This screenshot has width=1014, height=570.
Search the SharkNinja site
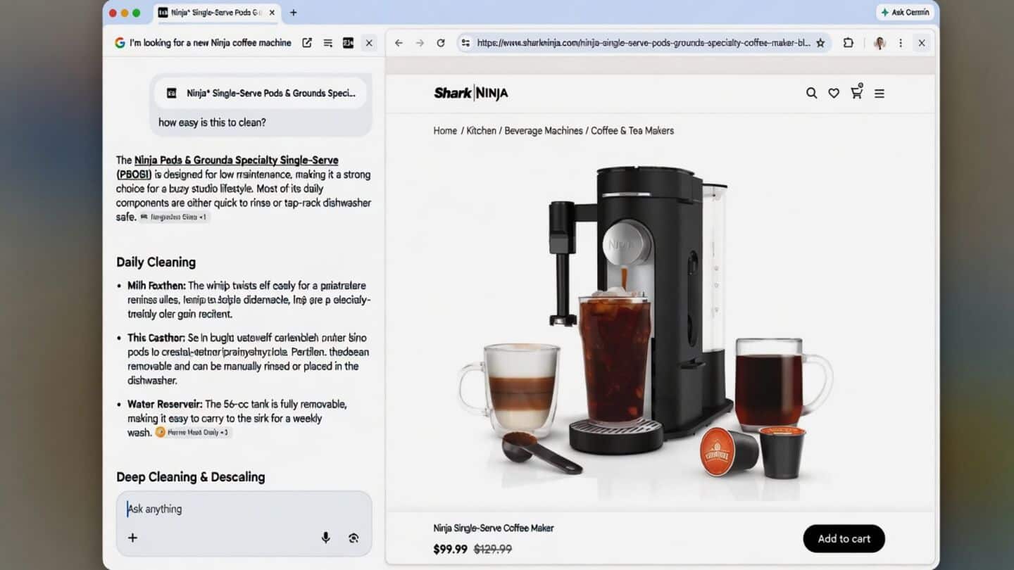click(x=812, y=93)
